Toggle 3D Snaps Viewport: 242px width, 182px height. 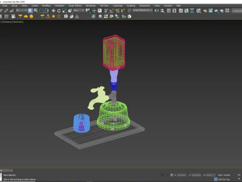coord(106,11)
